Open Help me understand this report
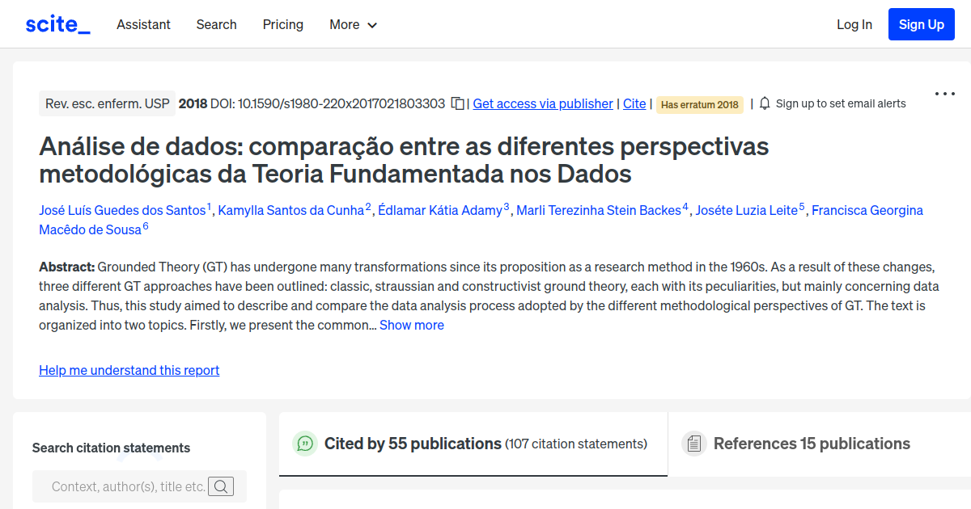The image size is (971, 509). (129, 370)
